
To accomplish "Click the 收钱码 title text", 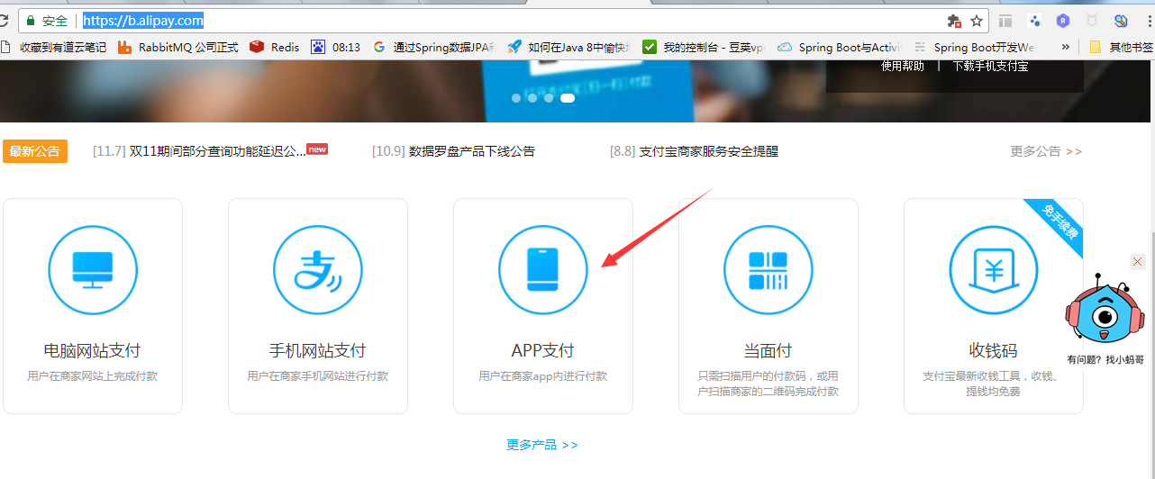I will (993, 350).
